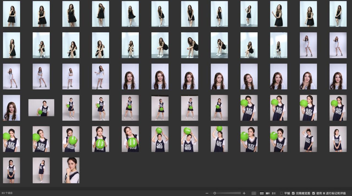Toggle the 使用 ⌘ 进行标记和评级 checkbox
352x196 pixels.
point(313,193)
